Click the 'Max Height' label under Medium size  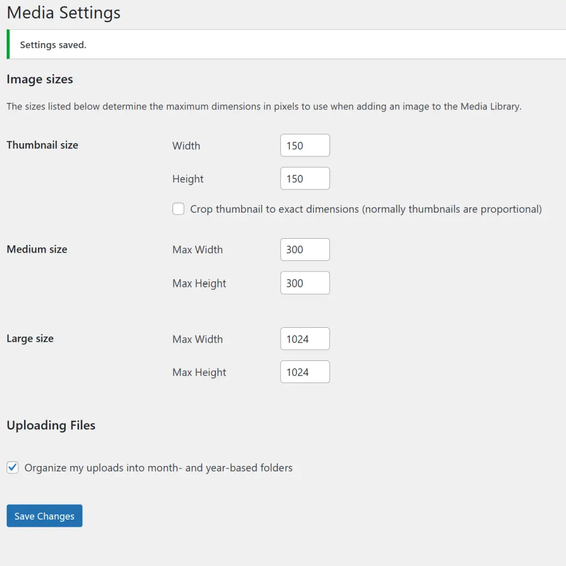tap(199, 284)
